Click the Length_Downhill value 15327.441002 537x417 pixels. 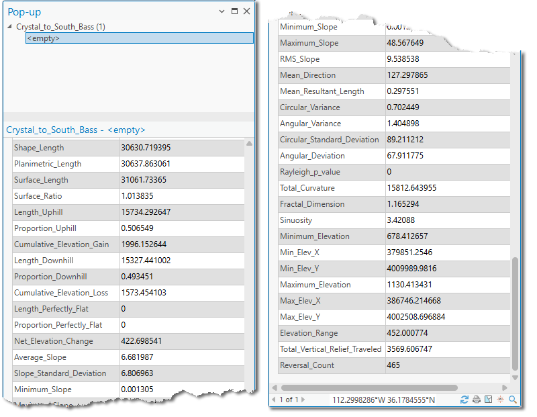tap(146, 261)
